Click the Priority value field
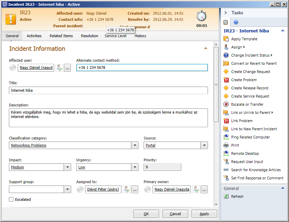 (162, 167)
